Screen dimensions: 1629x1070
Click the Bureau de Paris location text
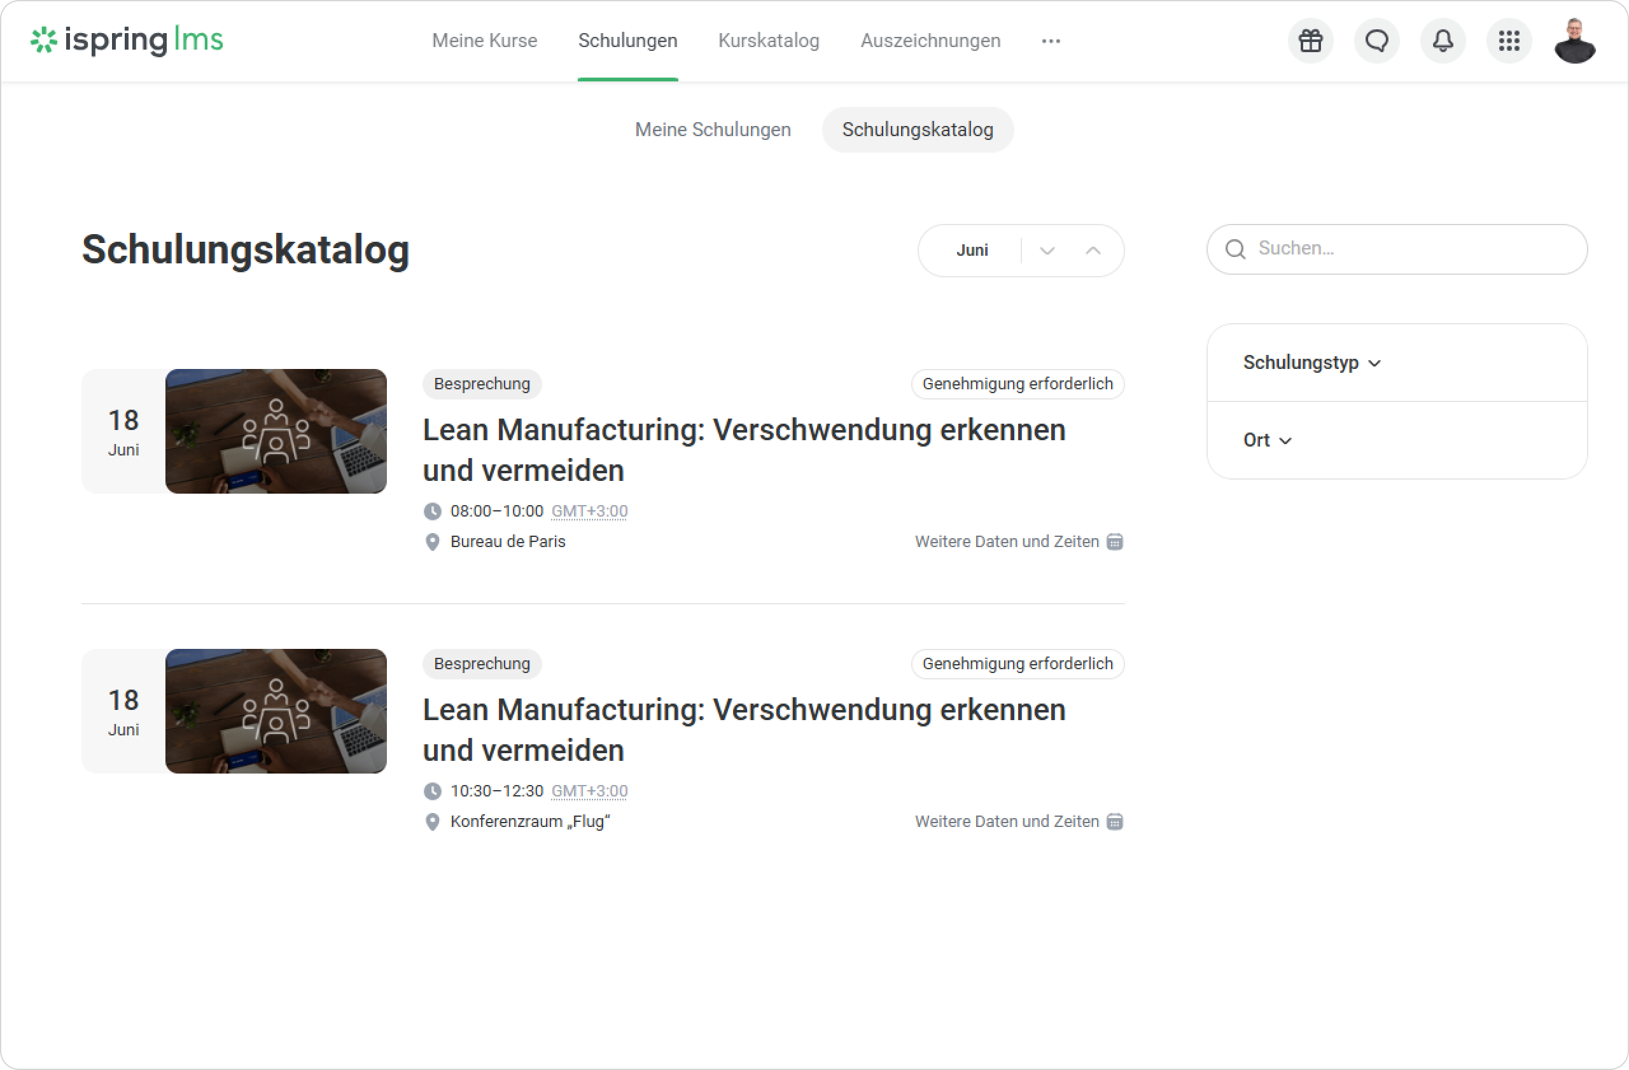(x=508, y=542)
